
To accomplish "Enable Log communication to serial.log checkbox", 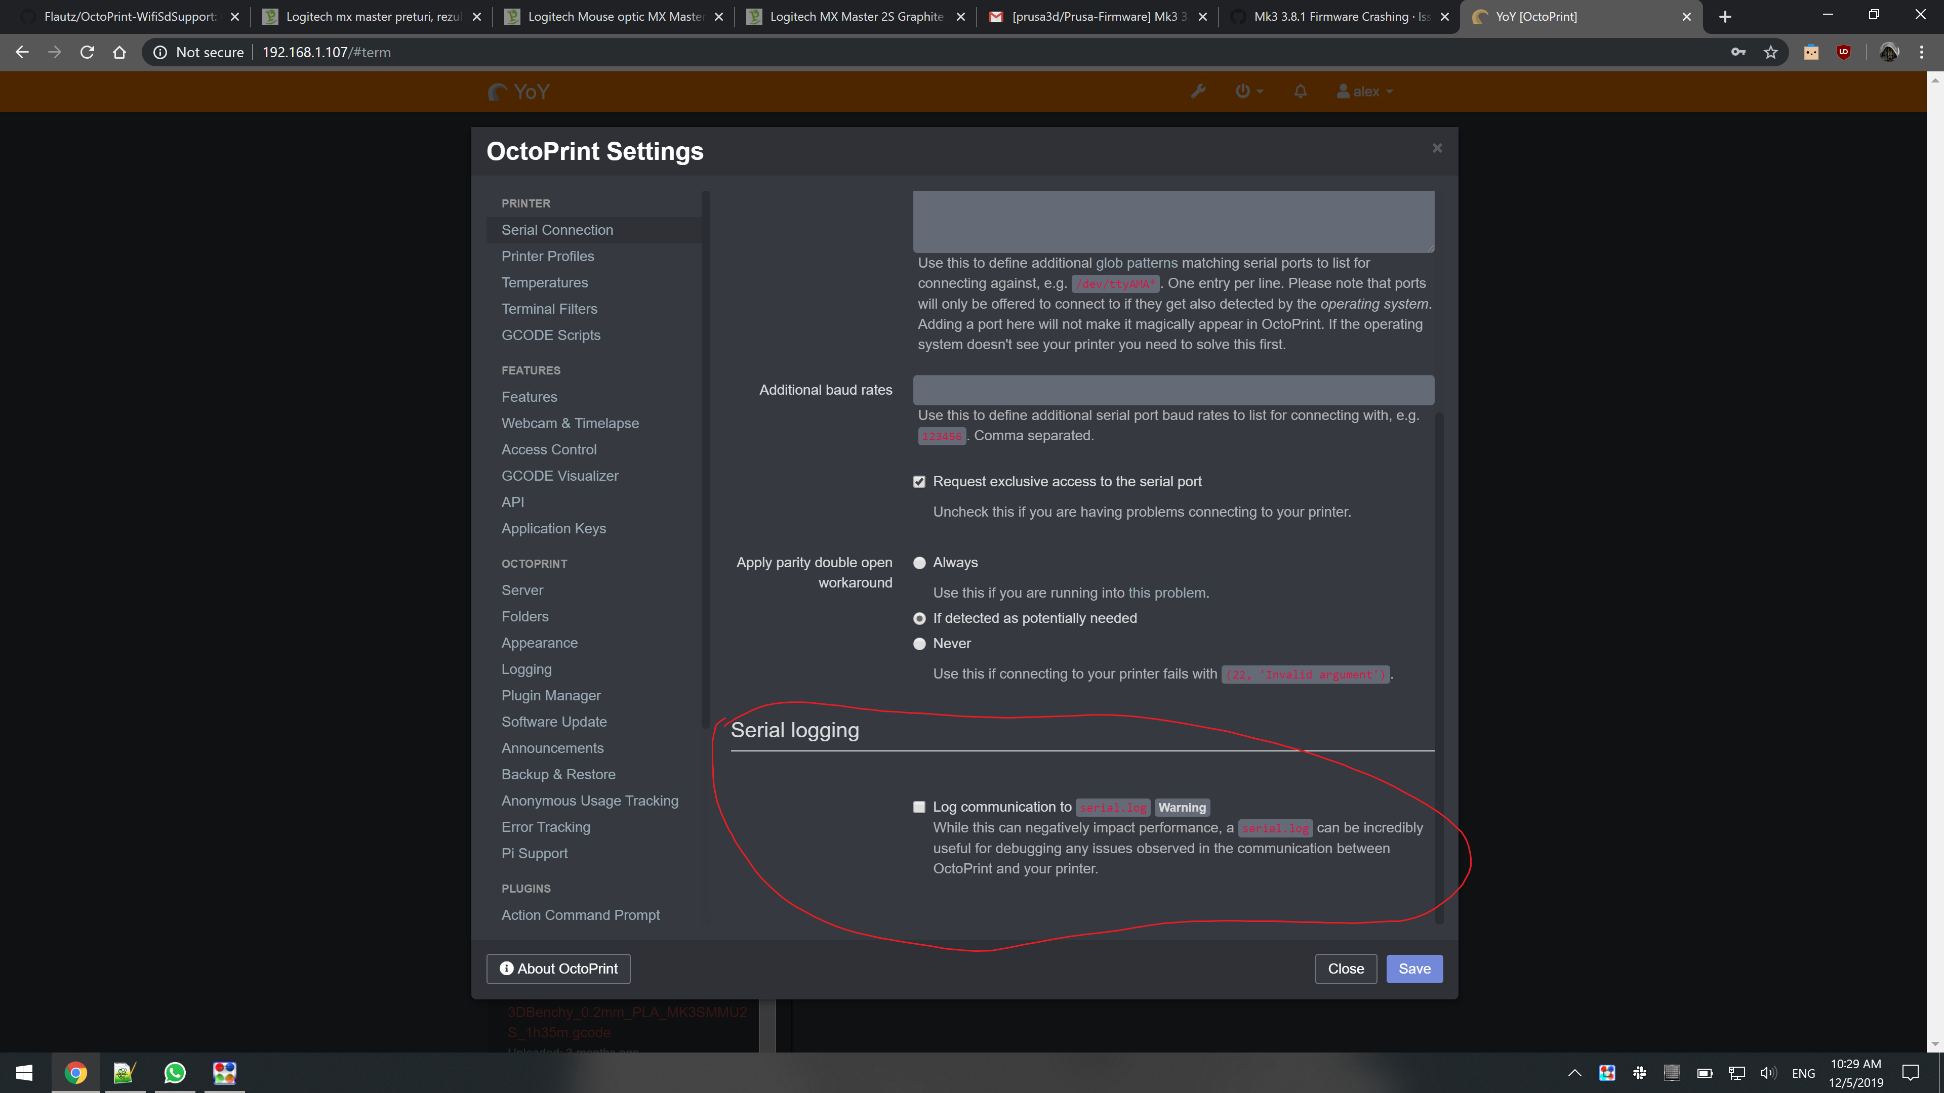I will pos(919,807).
